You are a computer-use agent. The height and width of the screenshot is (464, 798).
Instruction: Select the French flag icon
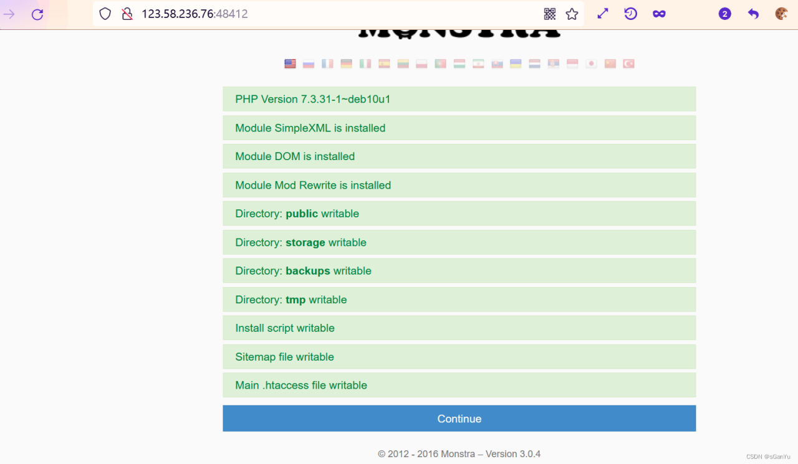(327, 63)
